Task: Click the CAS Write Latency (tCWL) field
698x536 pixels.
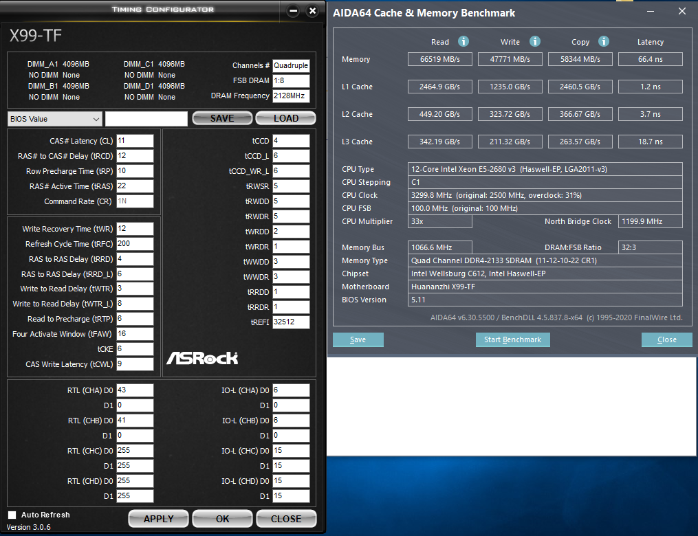Action: coord(135,364)
